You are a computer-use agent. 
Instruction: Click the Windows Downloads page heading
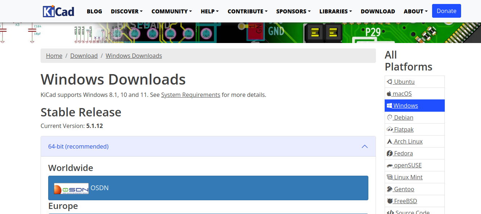[113, 80]
